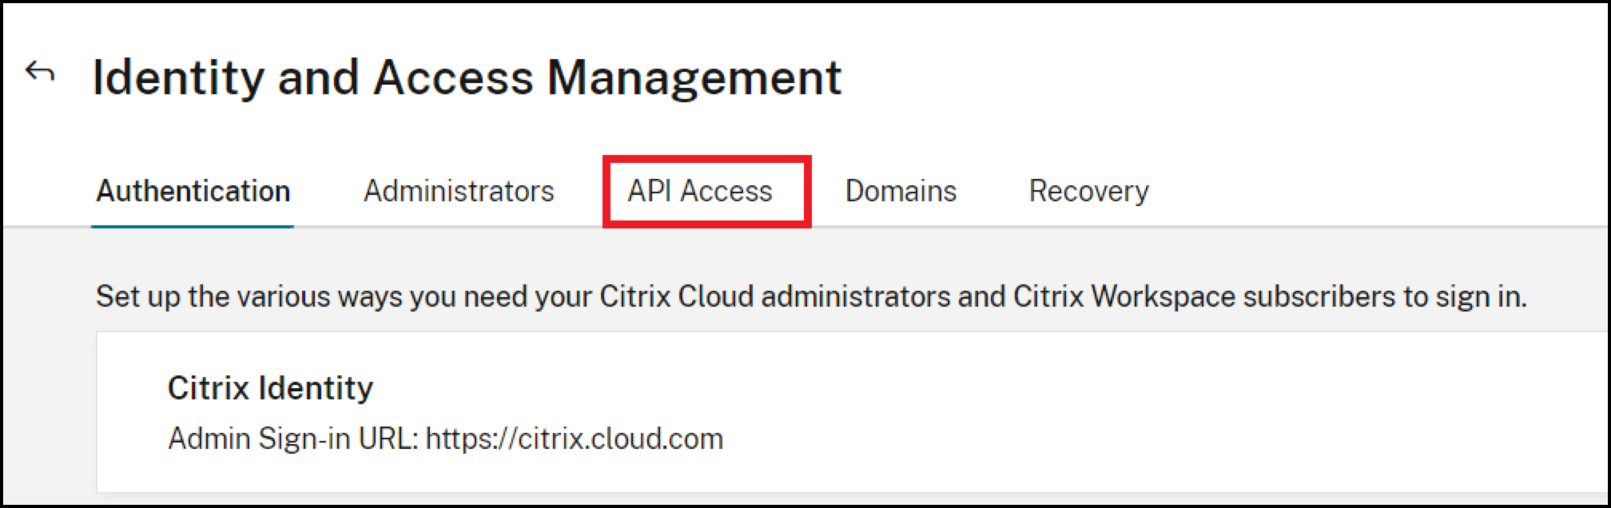Select the Domains tab

tap(901, 190)
